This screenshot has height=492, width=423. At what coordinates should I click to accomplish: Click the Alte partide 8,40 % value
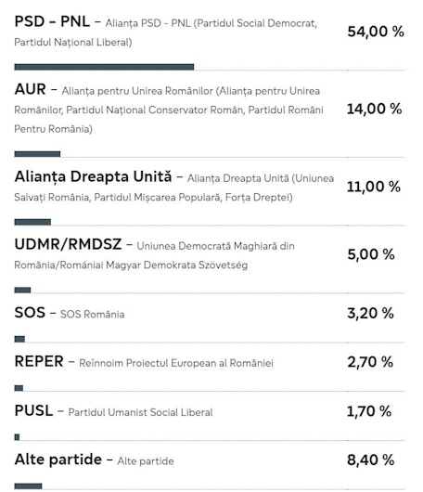(x=371, y=460)
